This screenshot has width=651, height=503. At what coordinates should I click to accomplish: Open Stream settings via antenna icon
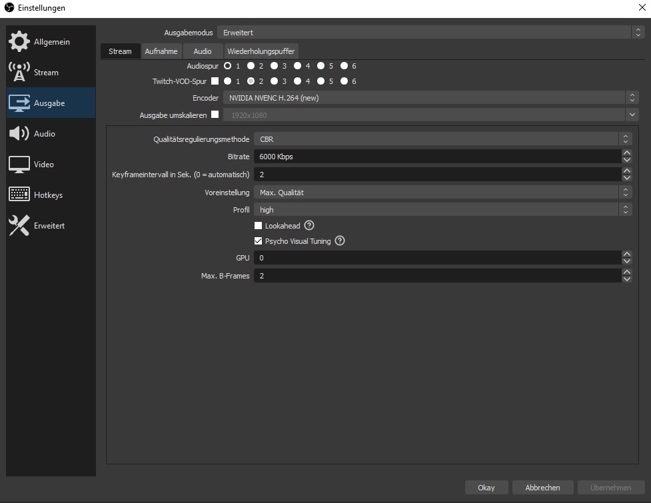(19, 72)
